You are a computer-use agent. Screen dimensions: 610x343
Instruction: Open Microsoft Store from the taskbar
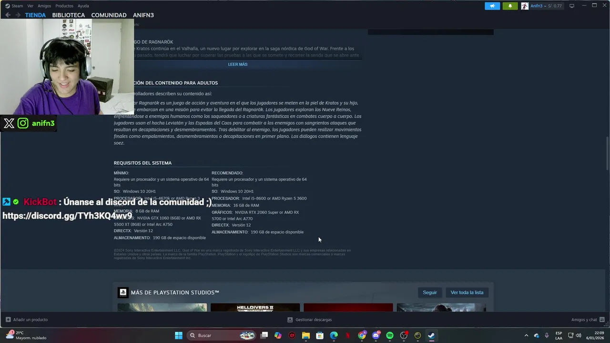pyautogui.click(x=320, y=335)
